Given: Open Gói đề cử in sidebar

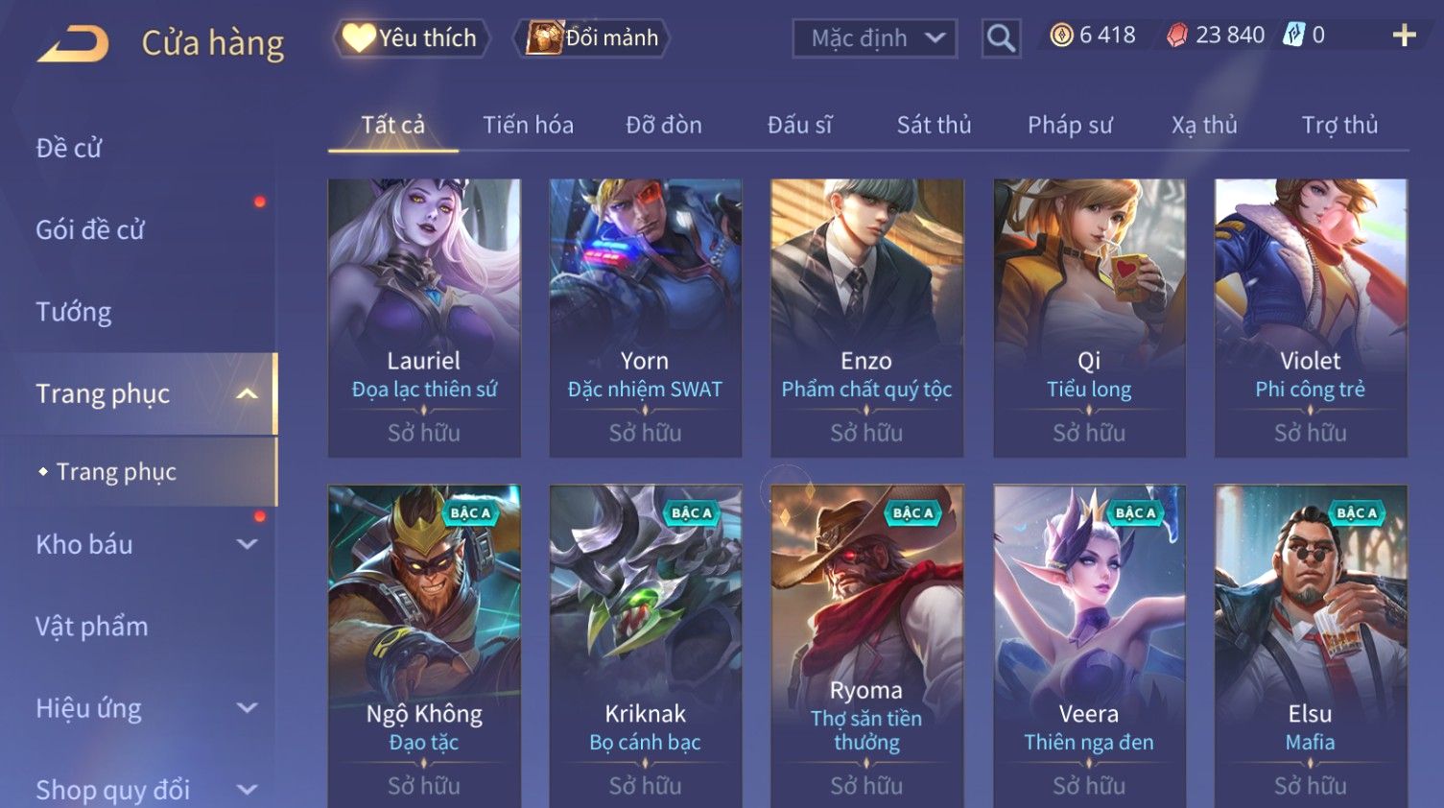Looking at the screenshot, I should coord(90,230).
